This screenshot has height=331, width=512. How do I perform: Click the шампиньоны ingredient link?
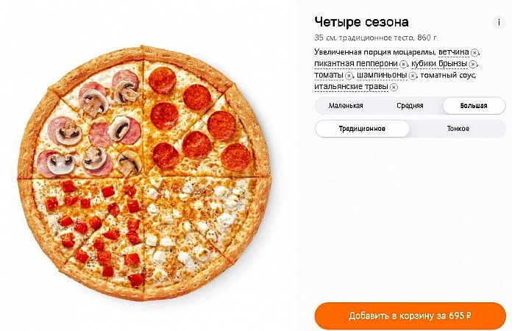382,75
